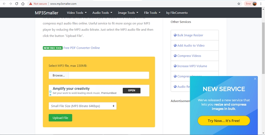Image resolution: width=265 pixels, height=135 pixels.
Task: Click the green Upload File button
Action: click(x=60, y=118)
